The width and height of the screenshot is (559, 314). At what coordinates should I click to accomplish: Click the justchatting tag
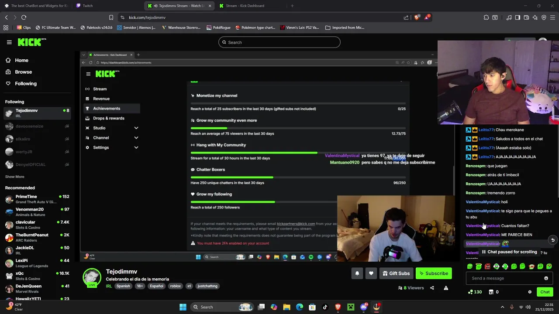(x=207, y=286)
